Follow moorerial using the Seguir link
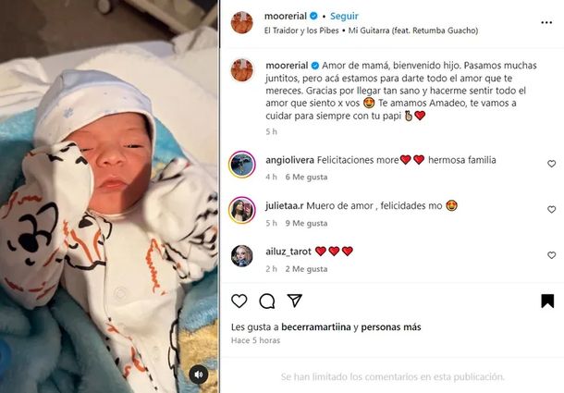Image resolution: width=564 pixels, height=393 pixels. pyautogui.click(x=344, y=17)
